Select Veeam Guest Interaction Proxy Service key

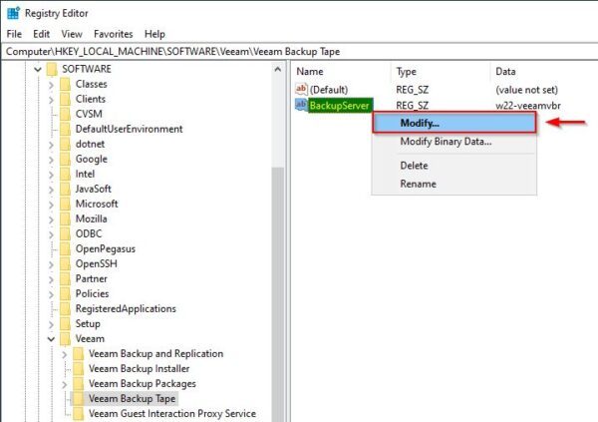click(172, 414)
